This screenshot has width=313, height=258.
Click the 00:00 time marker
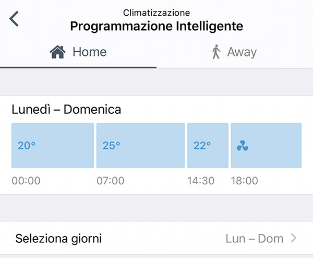pos(26,181)
